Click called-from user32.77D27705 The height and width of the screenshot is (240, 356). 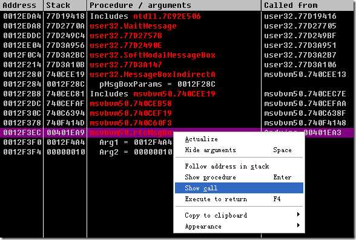[300, 26]
